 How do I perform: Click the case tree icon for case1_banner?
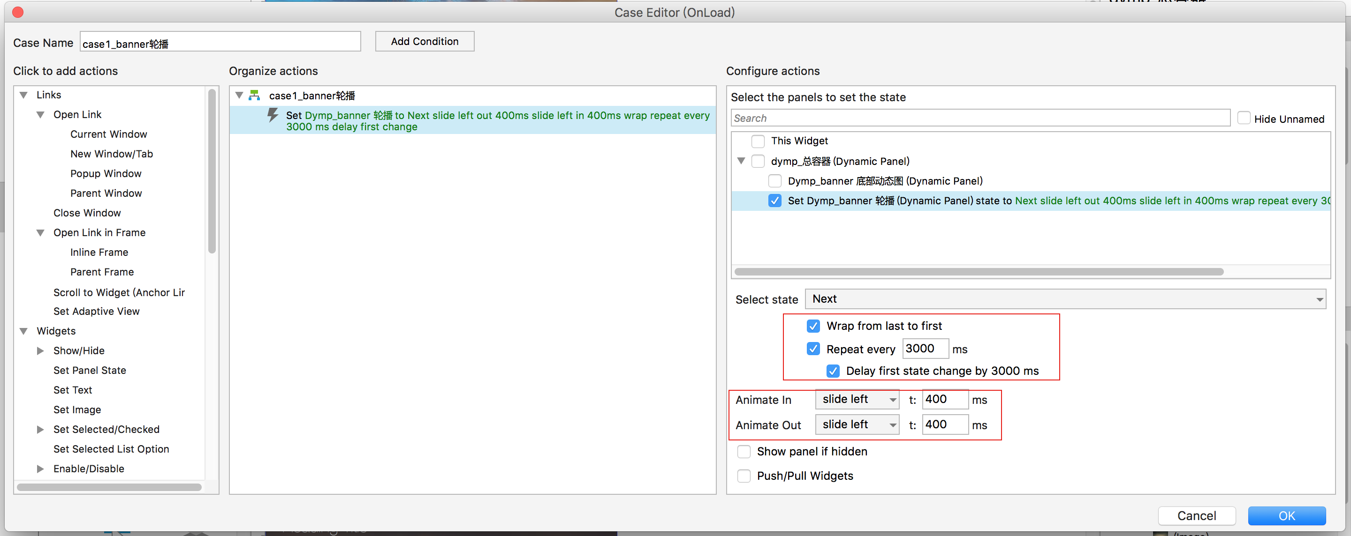click(254, 96)
